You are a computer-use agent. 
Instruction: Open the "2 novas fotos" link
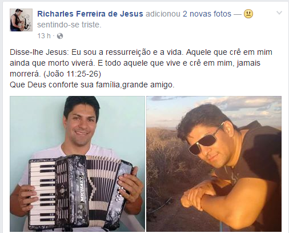207,14
